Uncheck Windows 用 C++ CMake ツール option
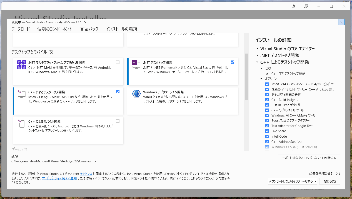352x199 pixels. 267,115
